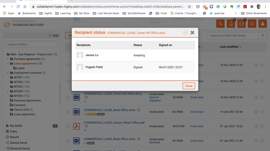Open the notifications bell icon
The height and width of the screenshot is (151, 270).
231,24
